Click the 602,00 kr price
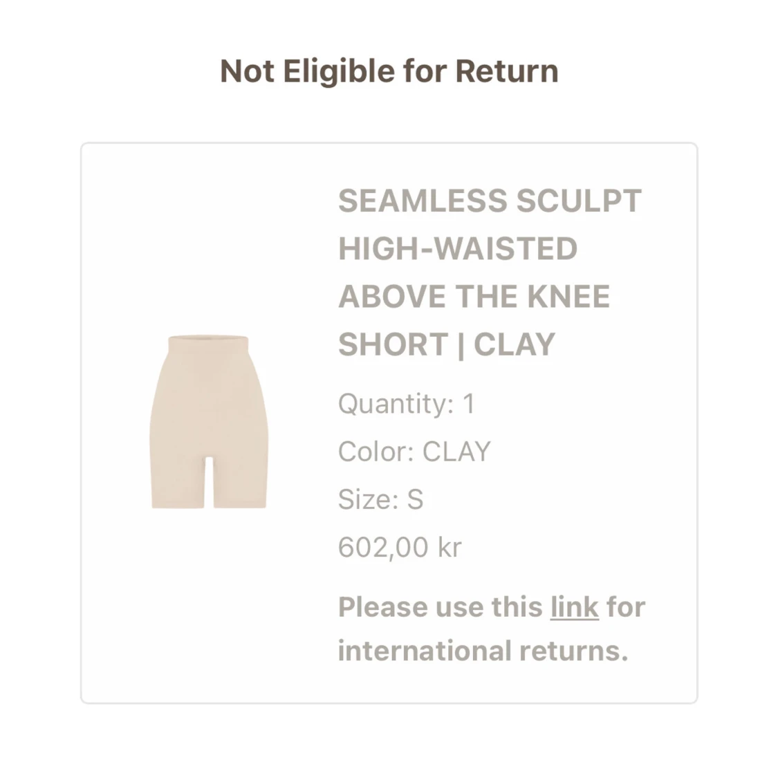778x778 pixels. tap(399, 547)
